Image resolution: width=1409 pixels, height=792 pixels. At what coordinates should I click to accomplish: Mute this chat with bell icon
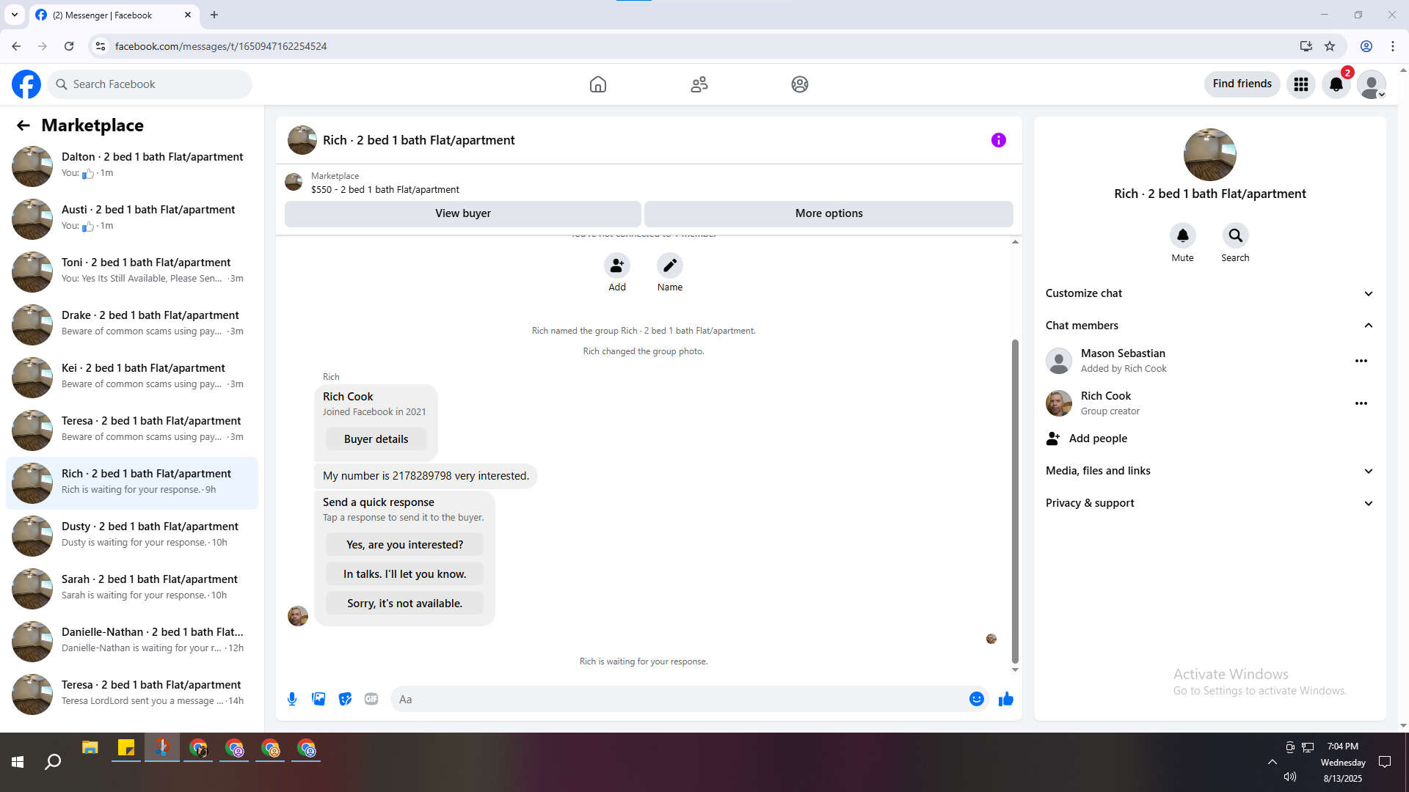coord(1182,236)
